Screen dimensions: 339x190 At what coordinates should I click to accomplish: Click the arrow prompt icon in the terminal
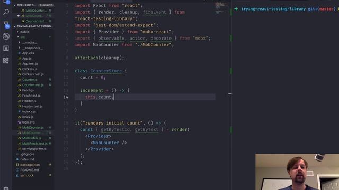[236, 9]
